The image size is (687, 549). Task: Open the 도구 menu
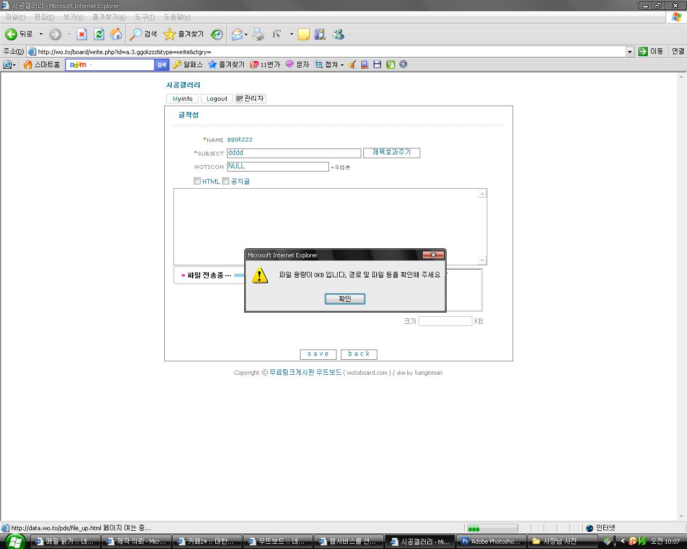[x=144, y=17]
